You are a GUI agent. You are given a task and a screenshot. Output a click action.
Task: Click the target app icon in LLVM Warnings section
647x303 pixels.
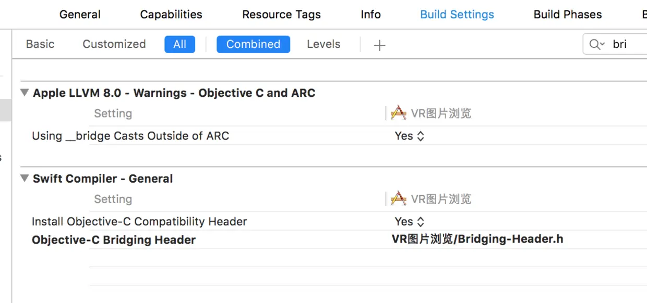coord(399,113)
